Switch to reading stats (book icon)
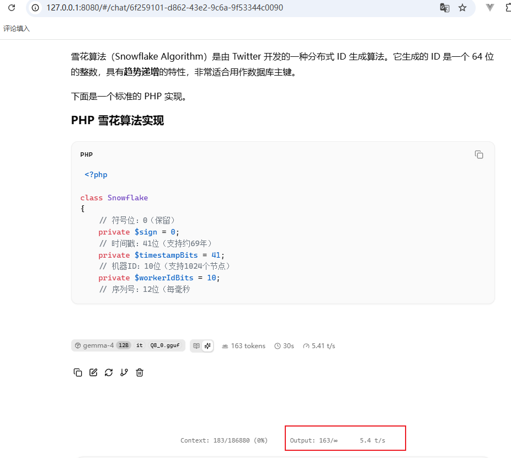This screenshot has height=458, width=511. [x=196, y=346]
